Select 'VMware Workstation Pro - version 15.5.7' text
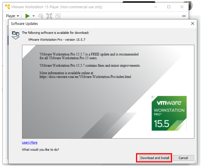Viewport: 203px width, 168px height. click(57, 40)
